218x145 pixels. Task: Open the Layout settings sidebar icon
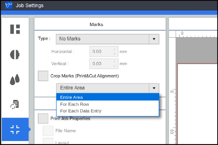(15, 29)
